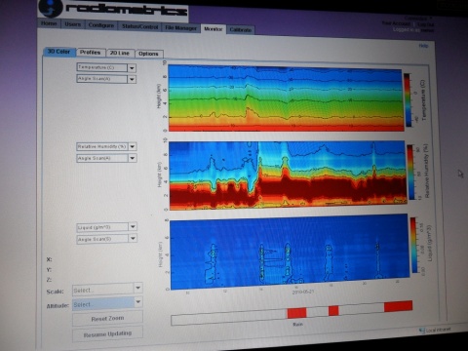Click the Radiometrics logo icon
The width and height of the screenshot is (468, 351).
pos(50,8)
